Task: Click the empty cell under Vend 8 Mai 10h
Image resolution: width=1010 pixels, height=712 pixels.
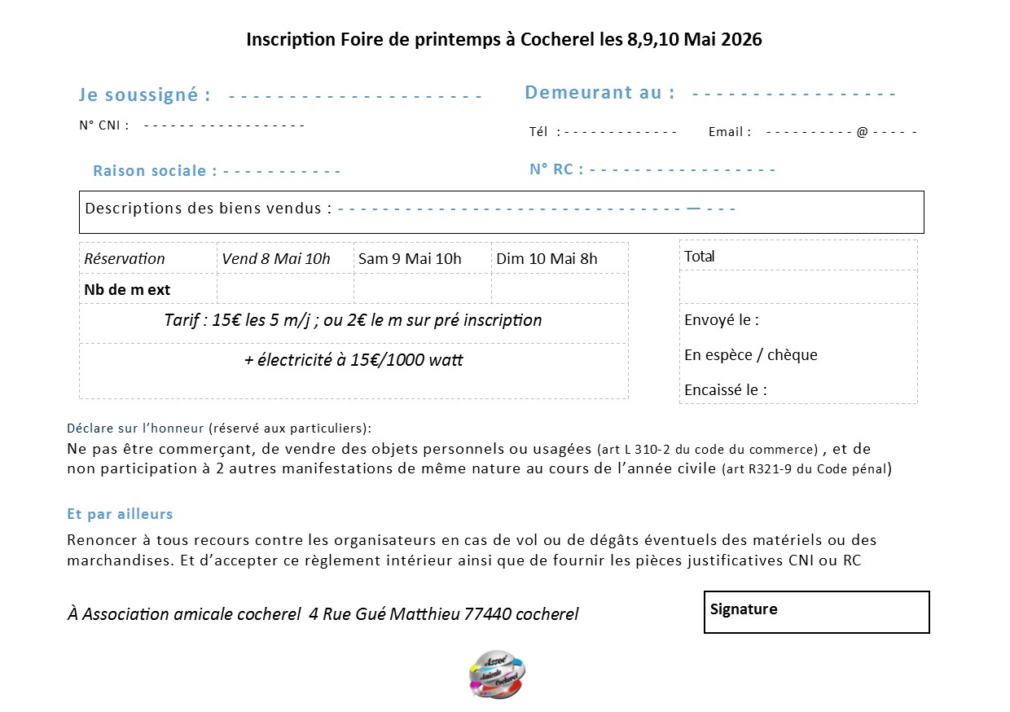Action: [x=285, y=289]
